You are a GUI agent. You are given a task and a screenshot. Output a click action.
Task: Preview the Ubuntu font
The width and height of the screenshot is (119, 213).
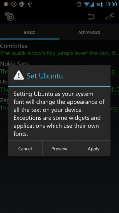click(x=59, y=149)
